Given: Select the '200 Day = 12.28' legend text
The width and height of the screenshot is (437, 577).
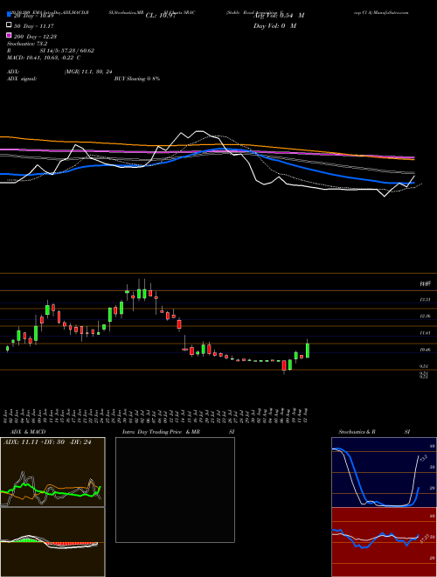Looking at the screenshot, I should pyautogui.click(x=35, y=37).
